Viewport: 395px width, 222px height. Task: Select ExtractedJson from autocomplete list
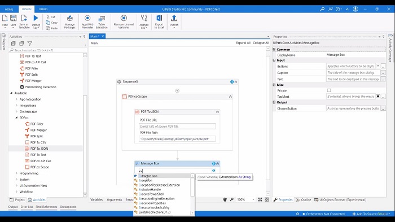pos(148,176)
